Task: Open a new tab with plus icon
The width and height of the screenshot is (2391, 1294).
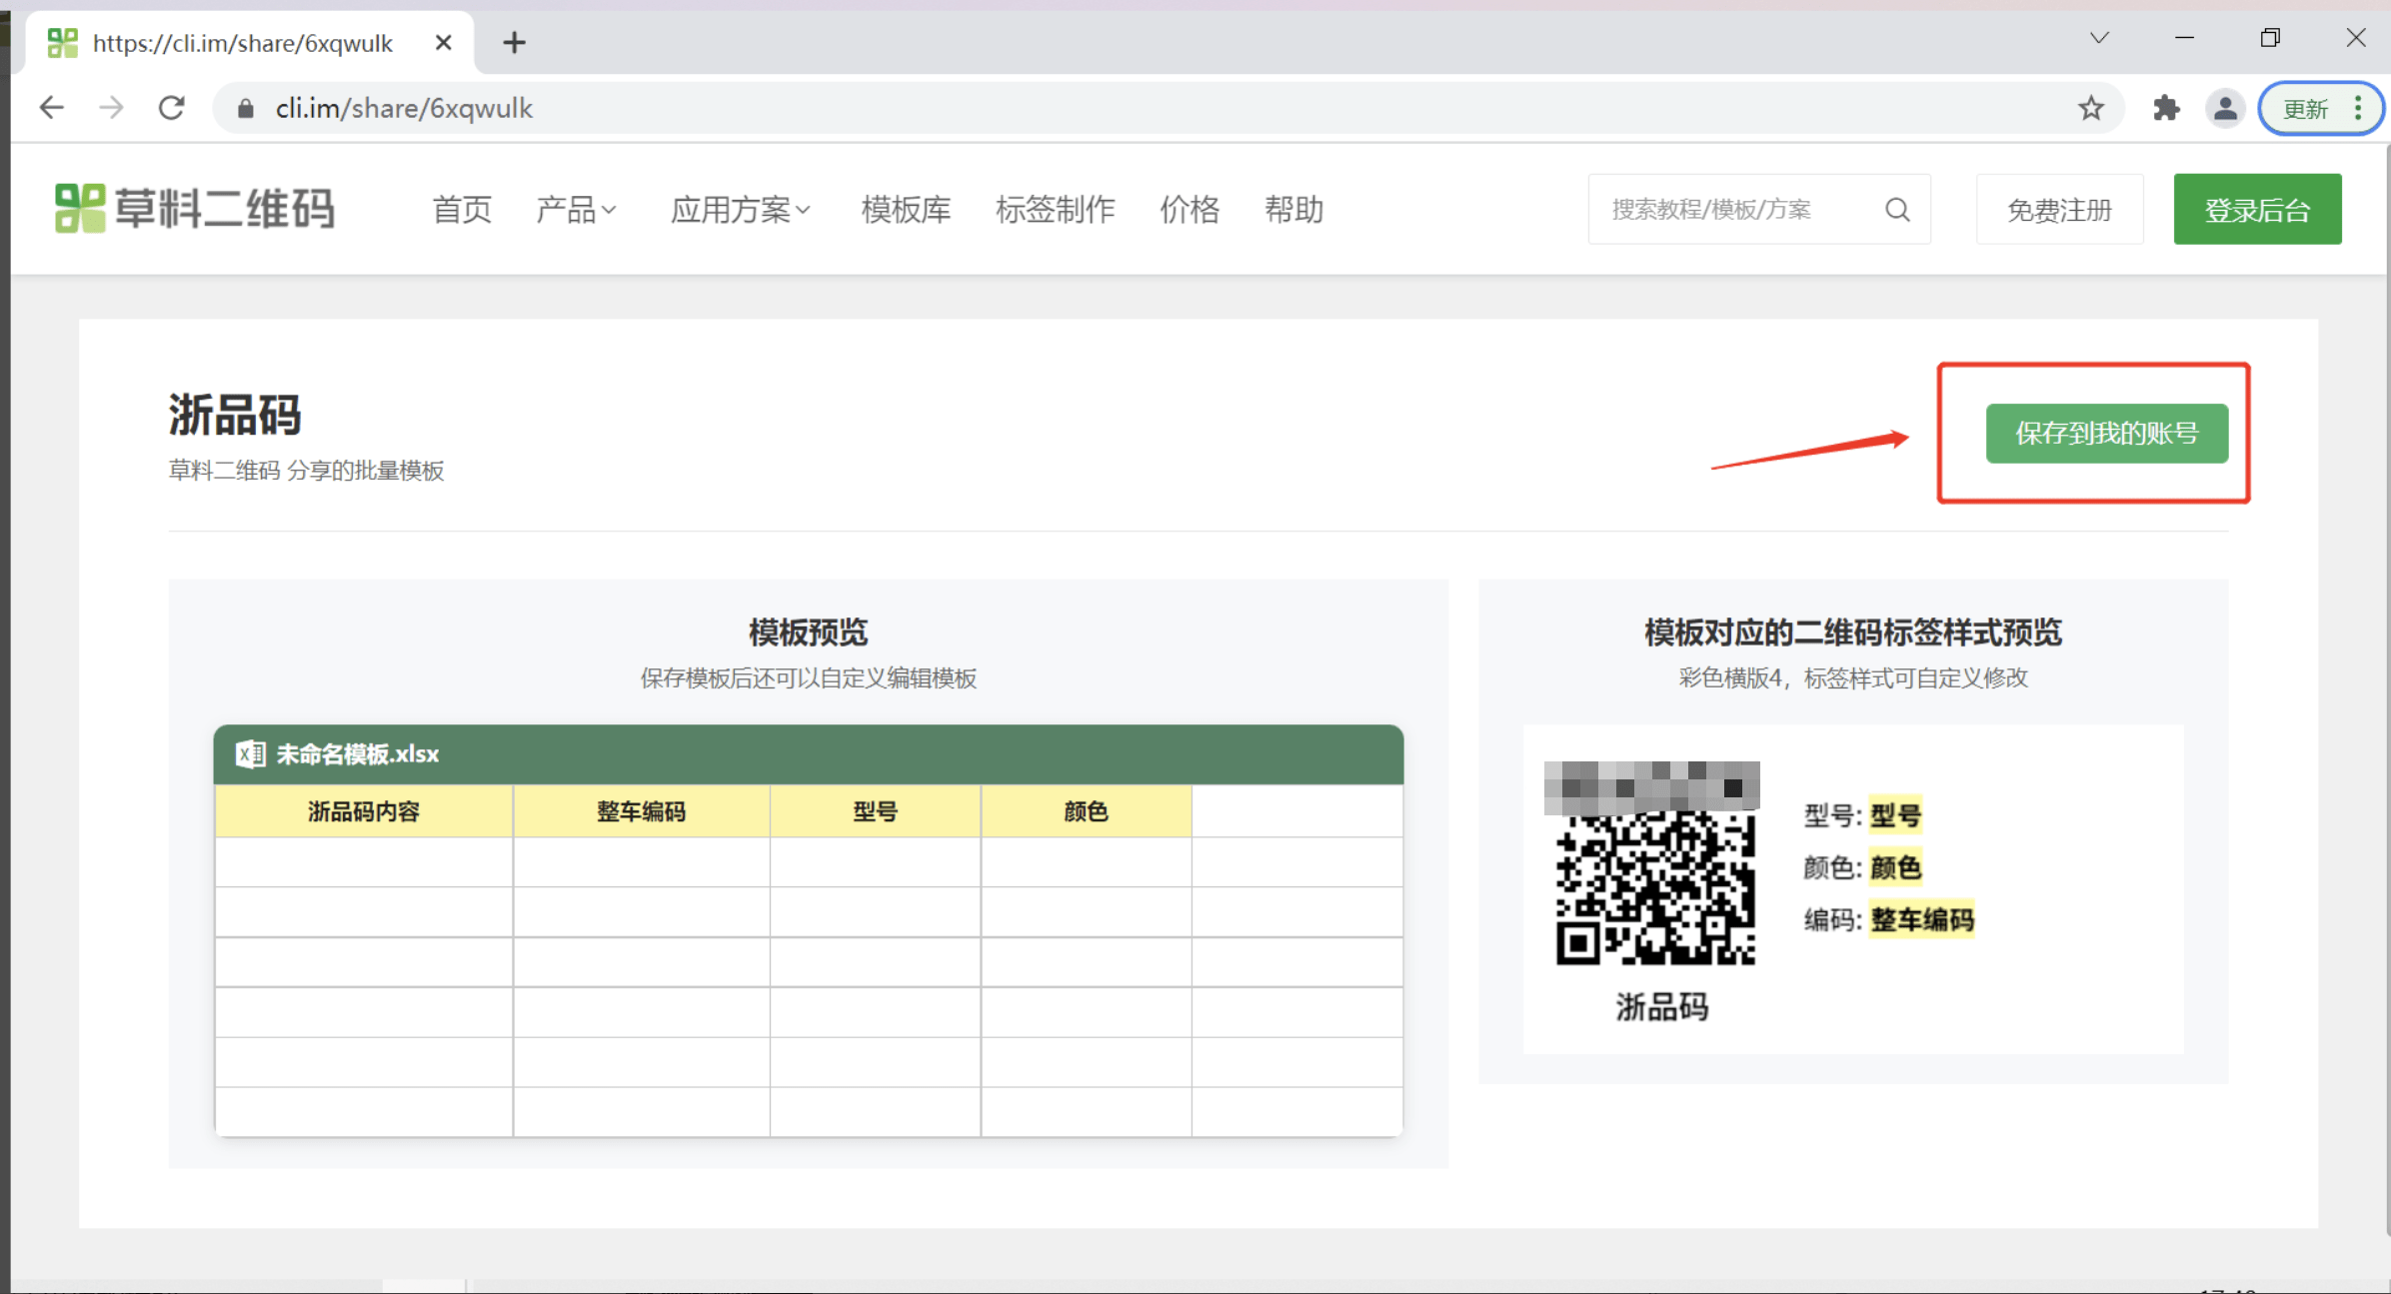Action: 514,43
